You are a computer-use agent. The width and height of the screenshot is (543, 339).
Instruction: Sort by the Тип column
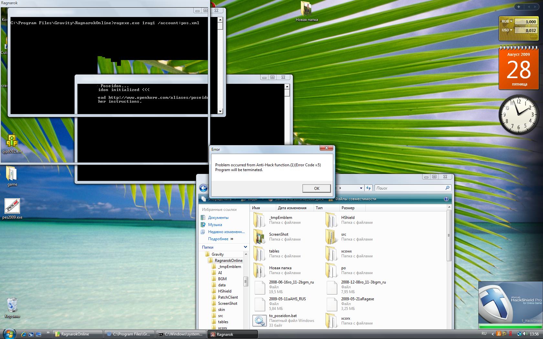tap(327, 208)
